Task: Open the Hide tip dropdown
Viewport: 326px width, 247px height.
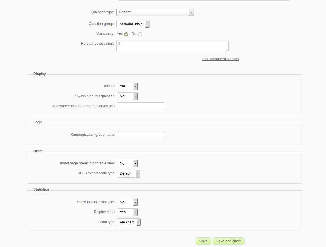Action: pos(127,86)
